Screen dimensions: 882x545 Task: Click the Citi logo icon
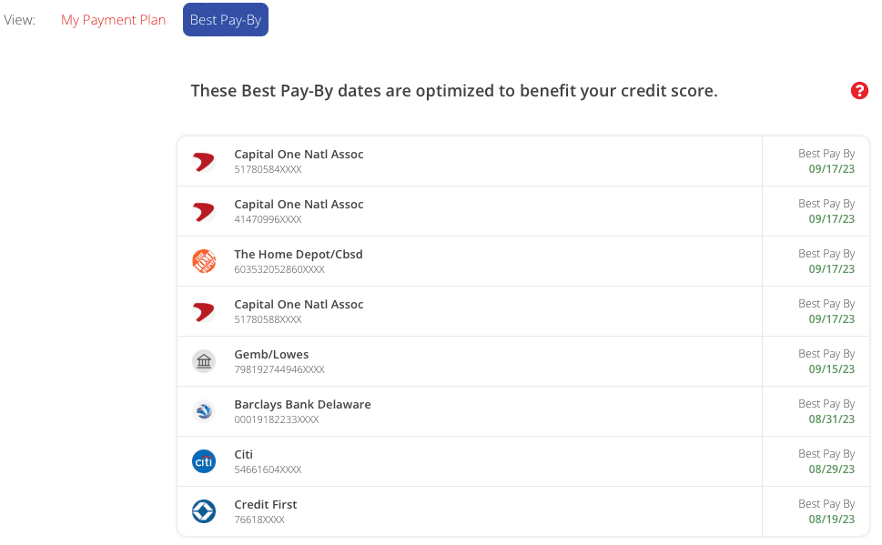click(204, 461)
